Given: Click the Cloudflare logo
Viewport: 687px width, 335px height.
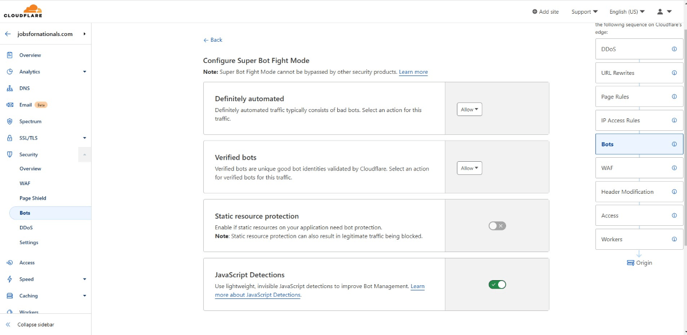Looking at the screenshot, I should 23,11.
